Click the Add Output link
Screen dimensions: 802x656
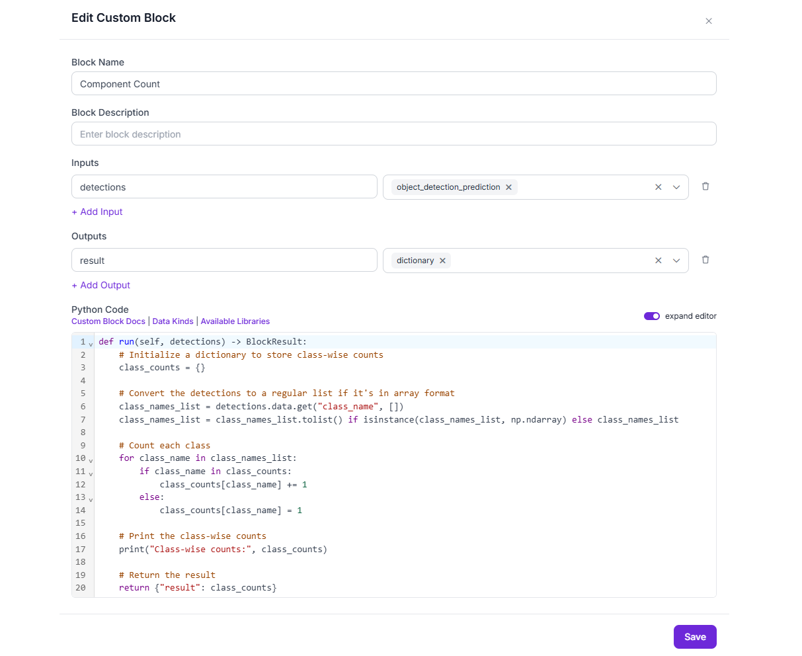tap(101, 285)
